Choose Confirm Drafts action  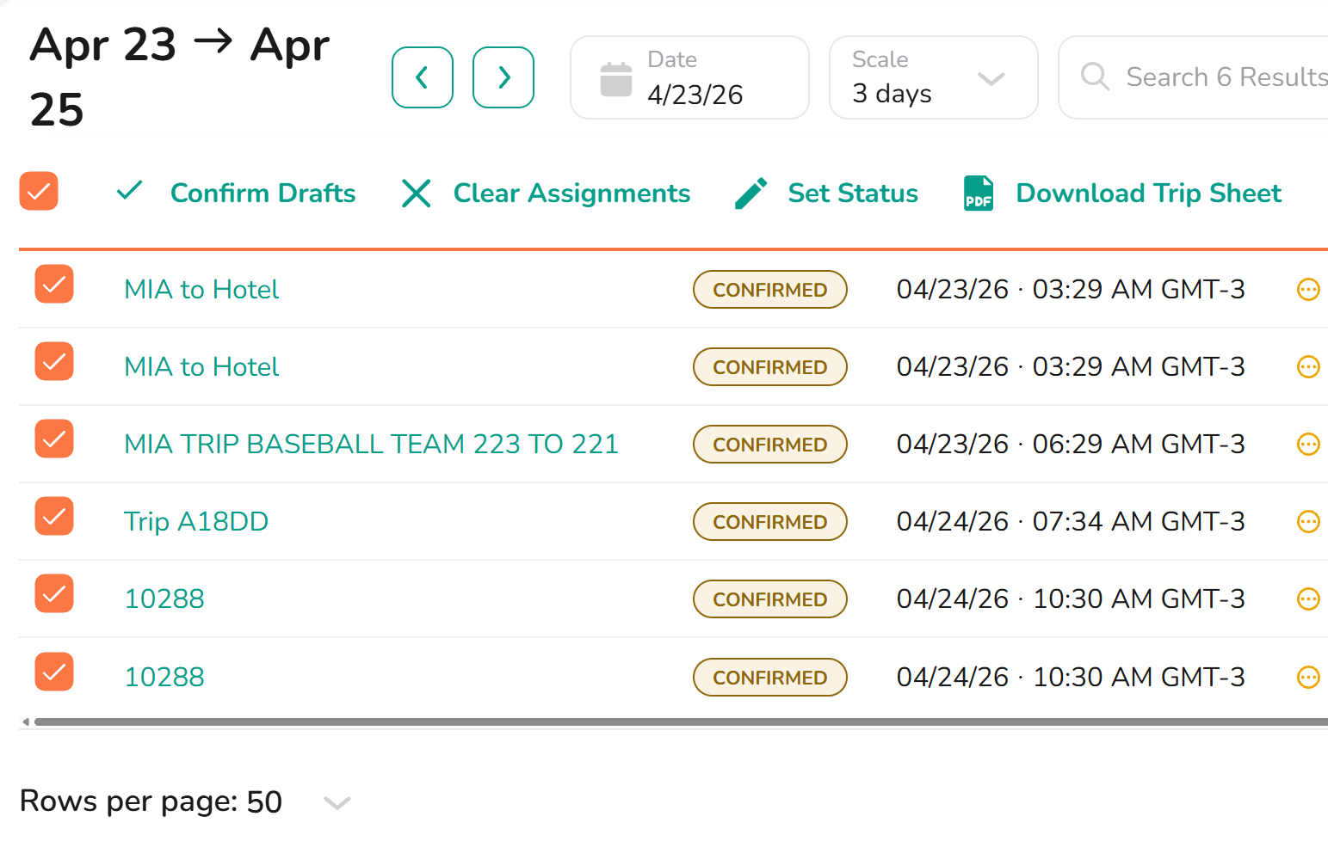click(x=236, y=193)
